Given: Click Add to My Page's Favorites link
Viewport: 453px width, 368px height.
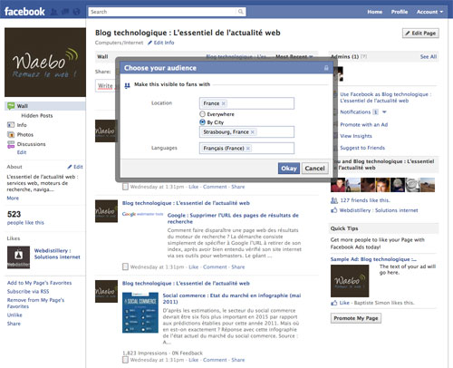Looking at the screenshot, I should pyautogui.click(x=39, y=283).
